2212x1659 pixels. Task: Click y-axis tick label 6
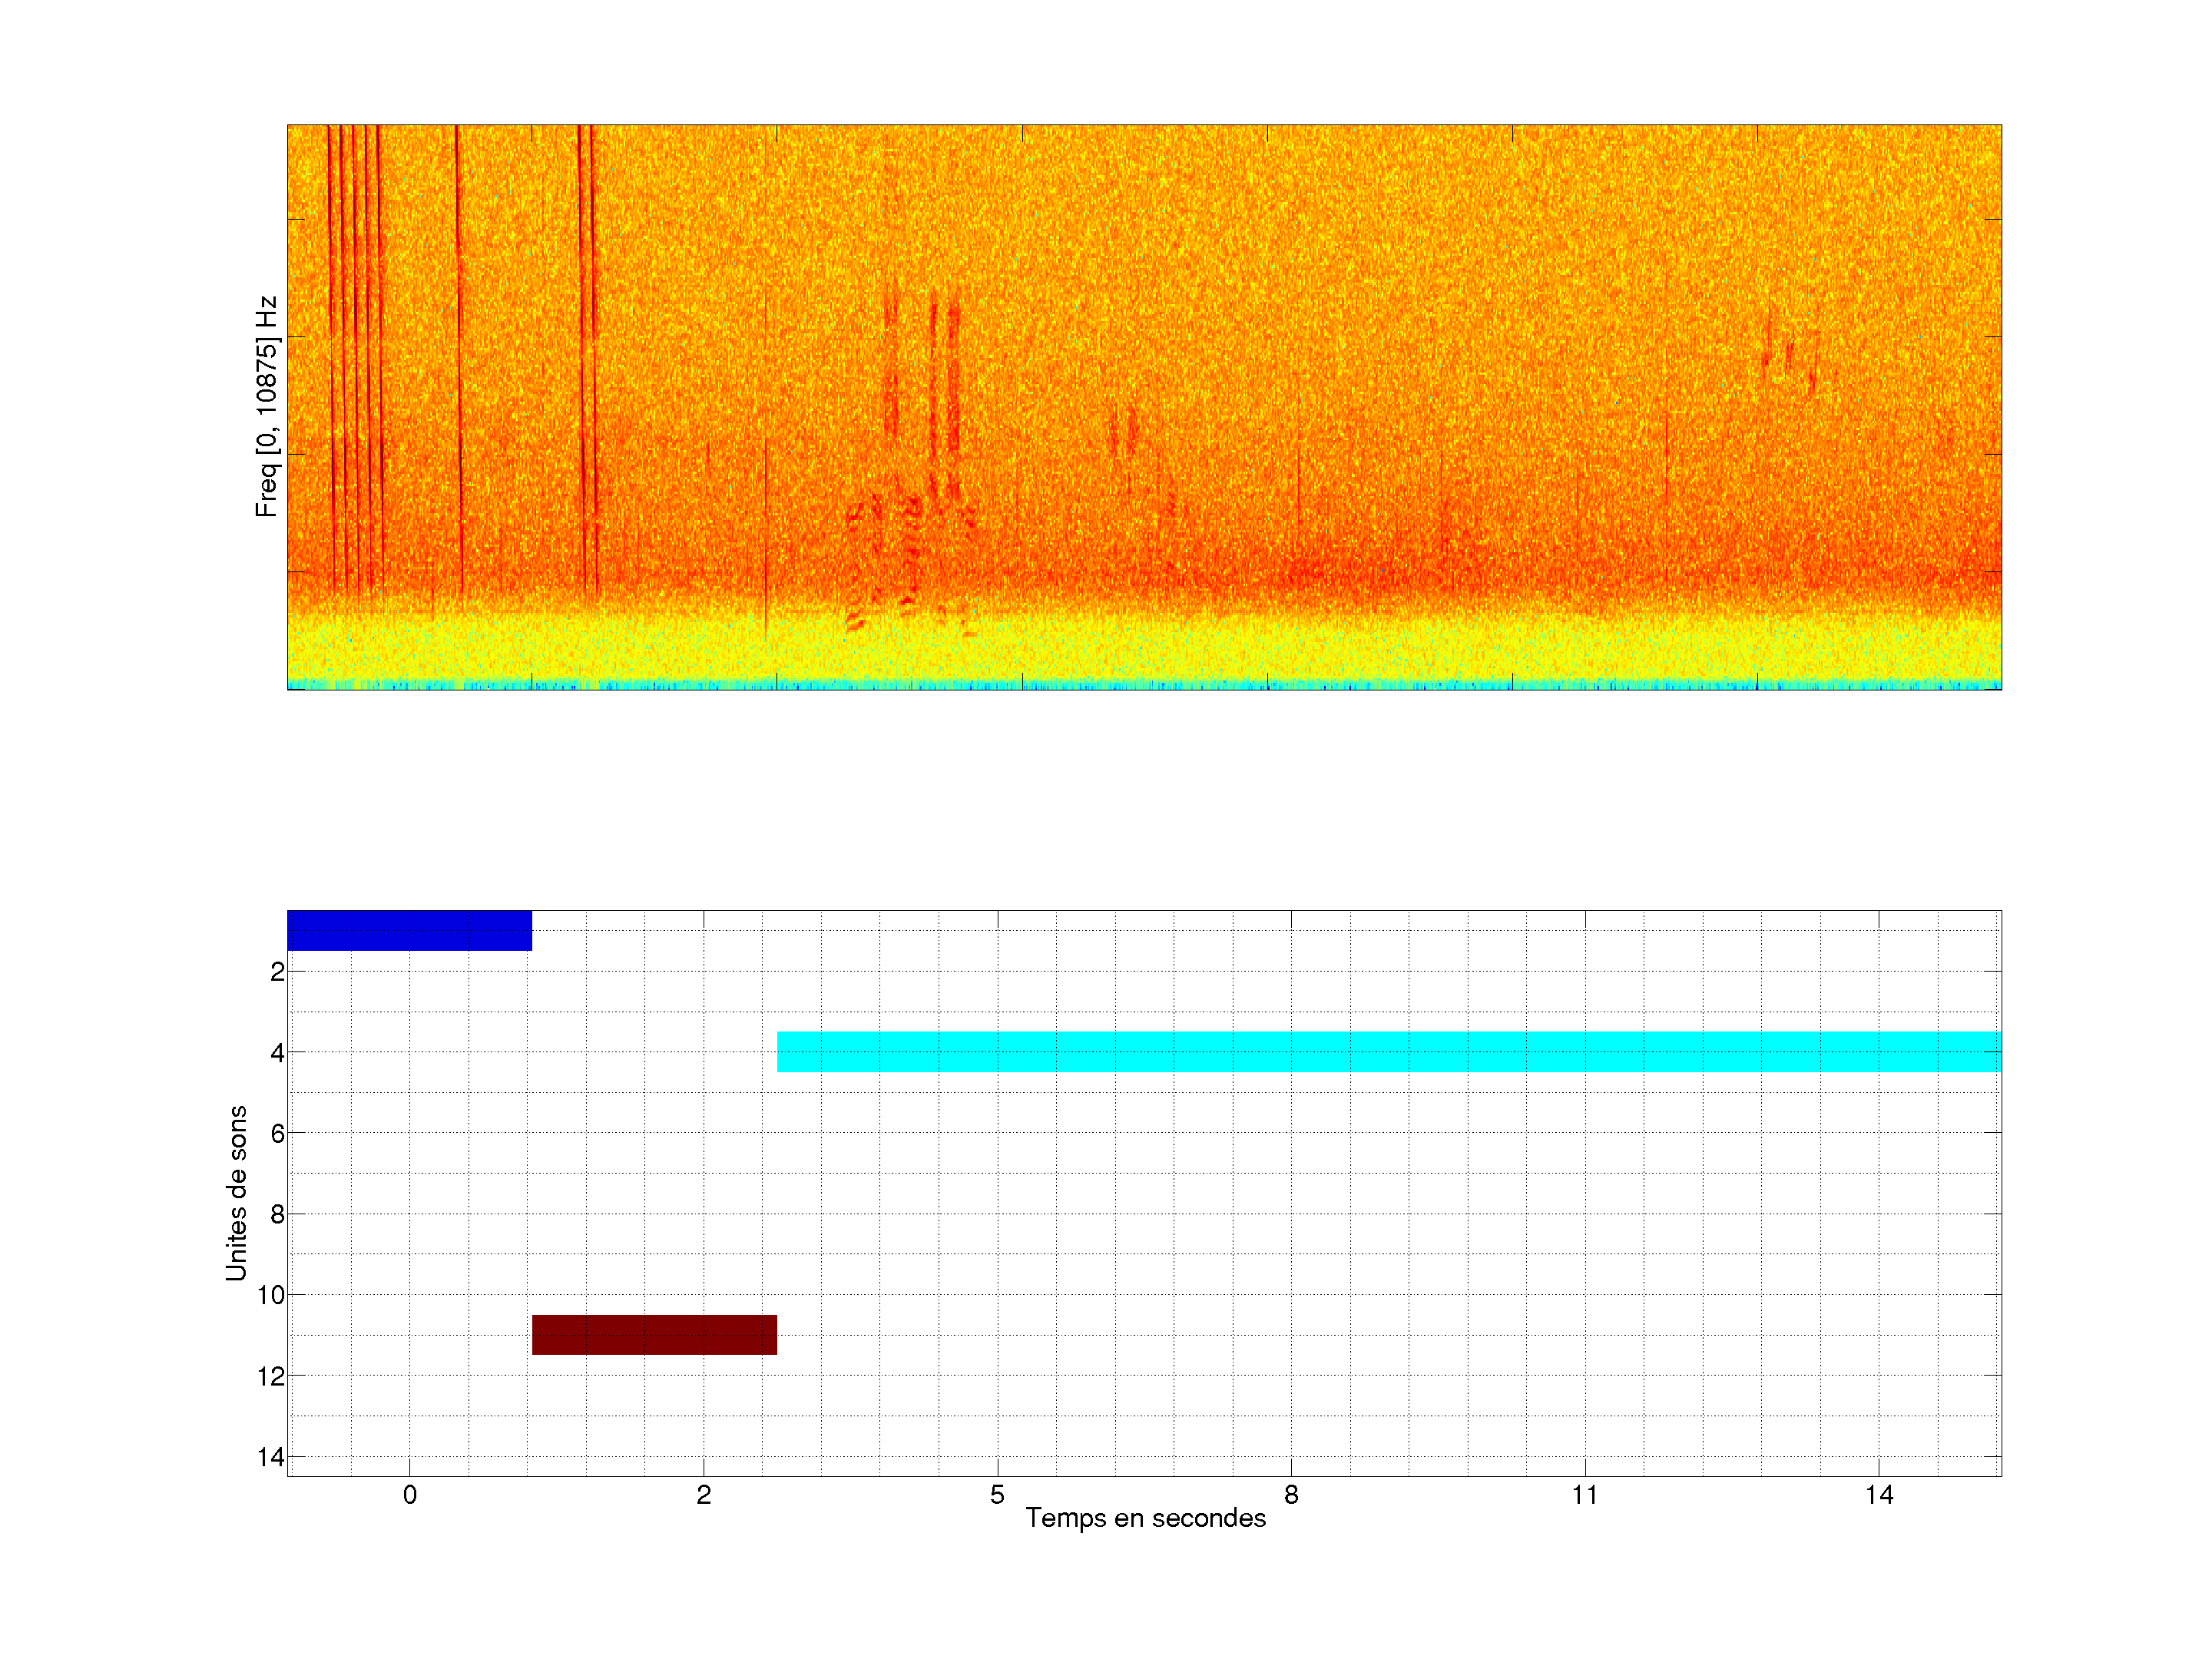[x=277, y=1133]
